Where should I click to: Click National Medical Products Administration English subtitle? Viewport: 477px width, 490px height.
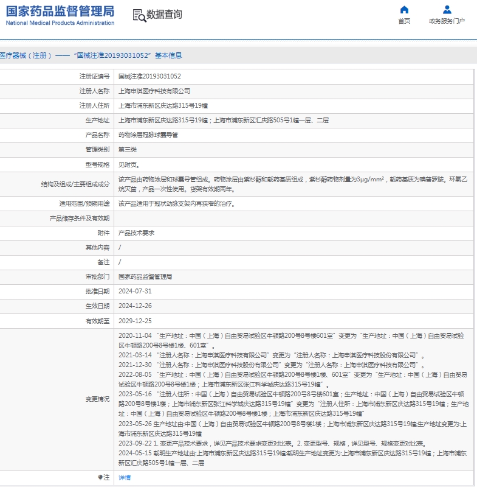click(x=60, y=23)
